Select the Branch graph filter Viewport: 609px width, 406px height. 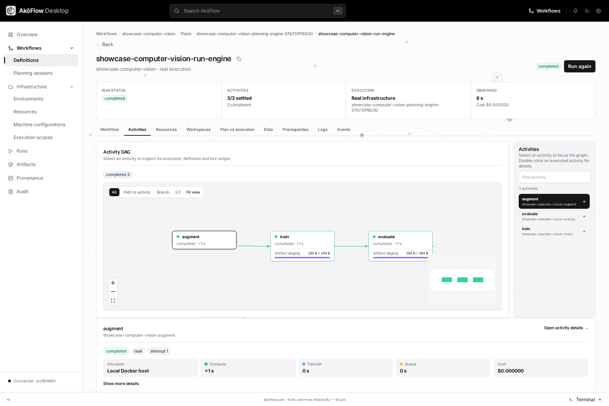[x=163, y=192]
